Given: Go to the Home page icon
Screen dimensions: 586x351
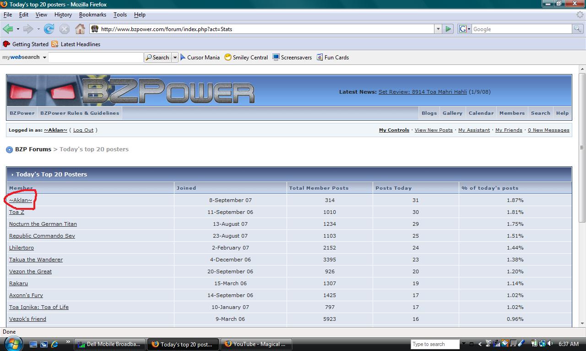Looking at the screenshot, I should (x=80, y=29).
